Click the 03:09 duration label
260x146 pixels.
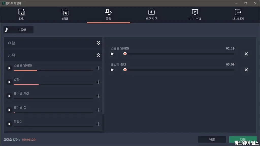click(230, 64)
